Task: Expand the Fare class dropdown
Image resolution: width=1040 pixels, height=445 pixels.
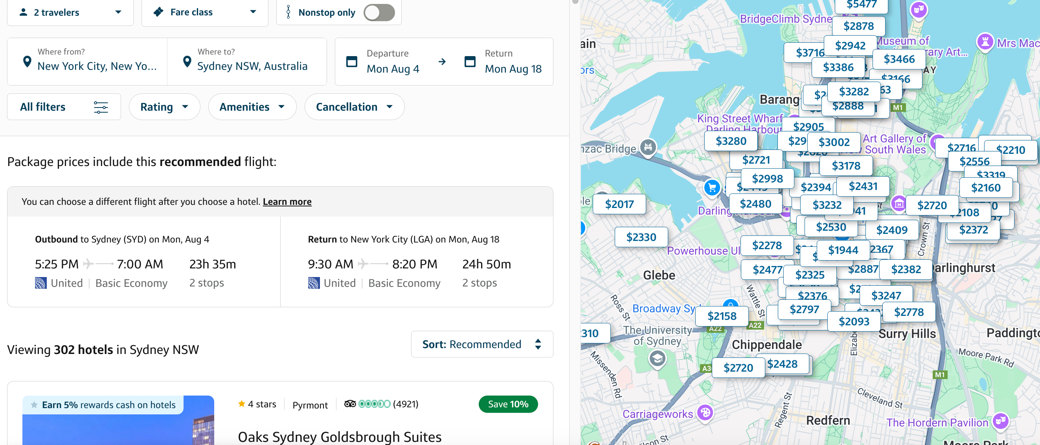Action: tap(204, 13)
